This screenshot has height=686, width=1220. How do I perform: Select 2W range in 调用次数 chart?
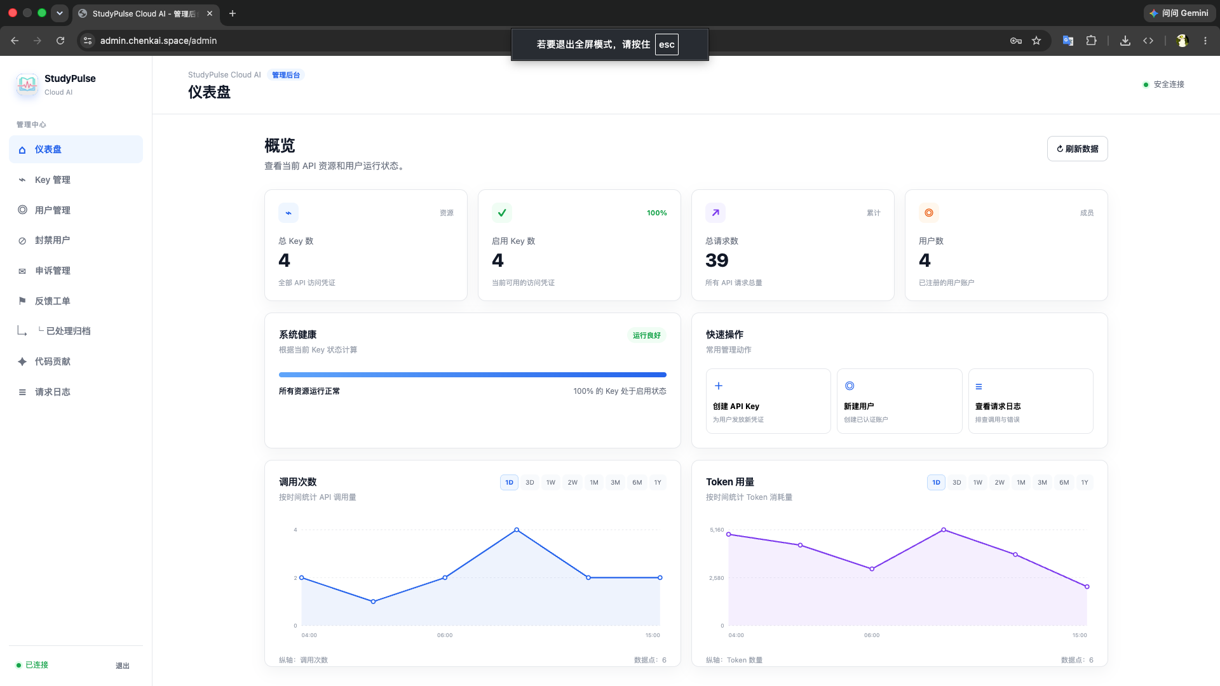[573, 483]
